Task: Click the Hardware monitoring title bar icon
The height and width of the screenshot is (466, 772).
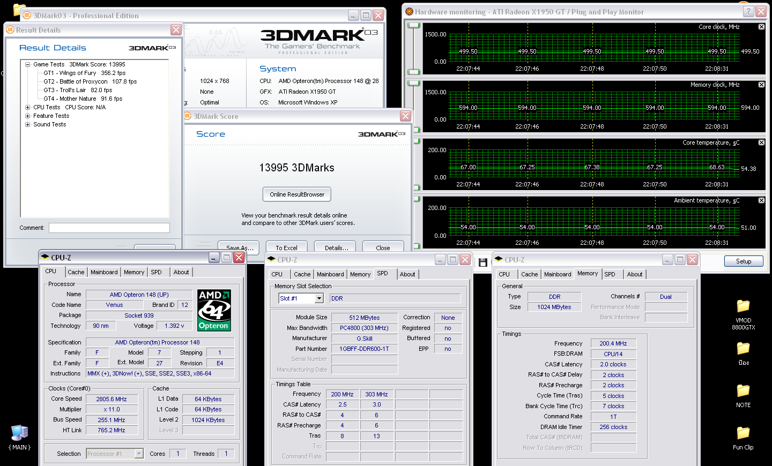Action: [410, 12]
